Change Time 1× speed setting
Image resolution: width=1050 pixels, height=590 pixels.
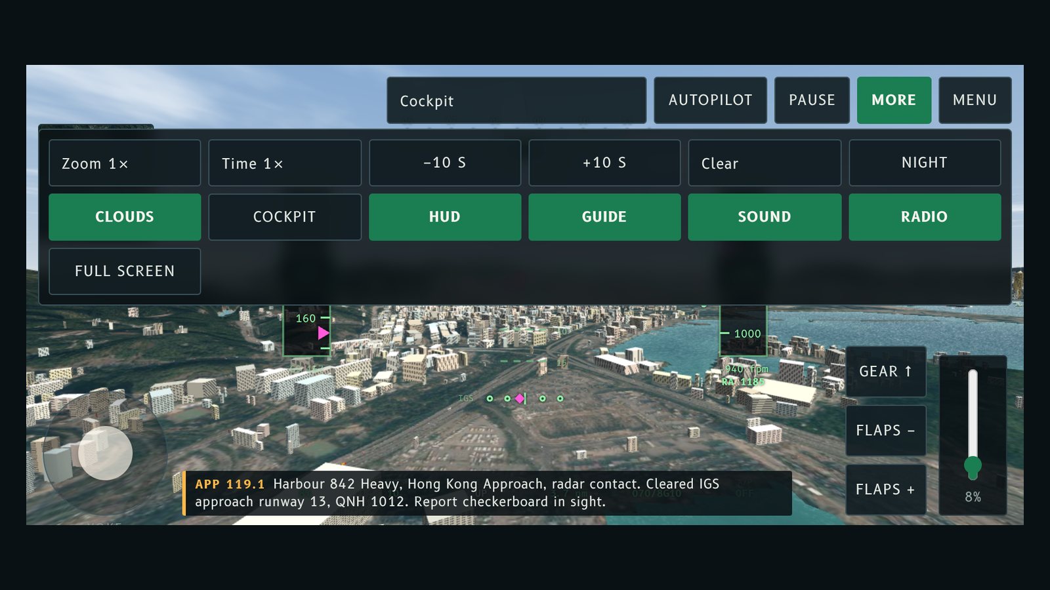pos(285,163)
